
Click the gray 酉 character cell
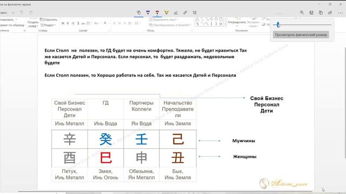(x=70, y=158)
